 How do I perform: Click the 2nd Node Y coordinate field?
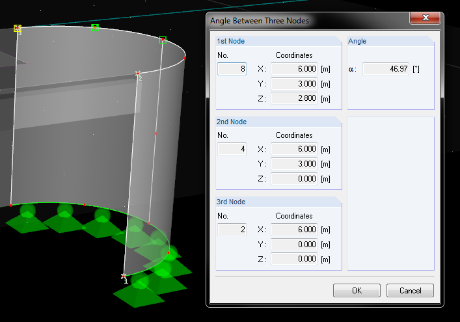(294, 164)
